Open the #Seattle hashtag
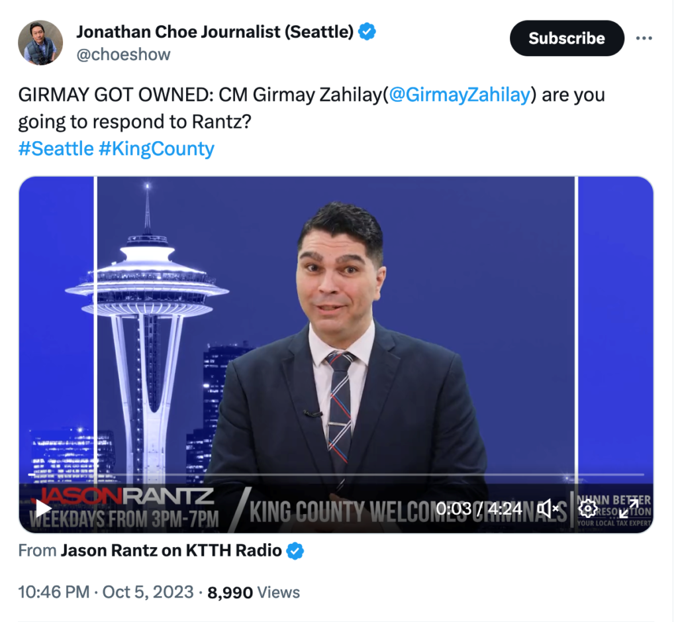The height and width of the screenshot is (622, 678). click(x=56, y=148)
